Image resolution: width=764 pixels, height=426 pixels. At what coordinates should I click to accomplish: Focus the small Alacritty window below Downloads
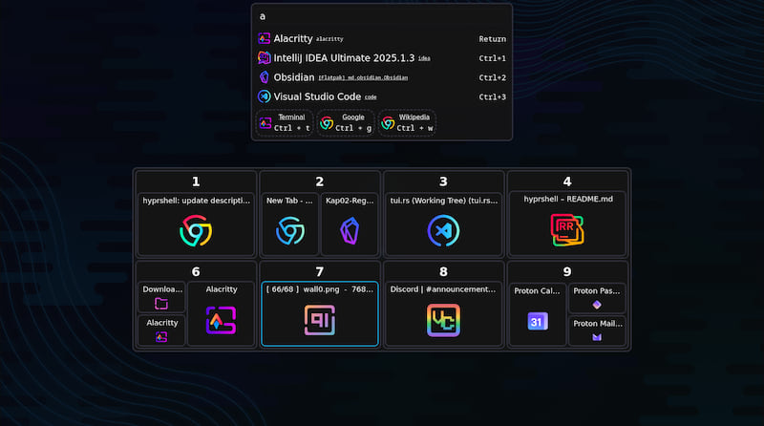coord(161,330)
